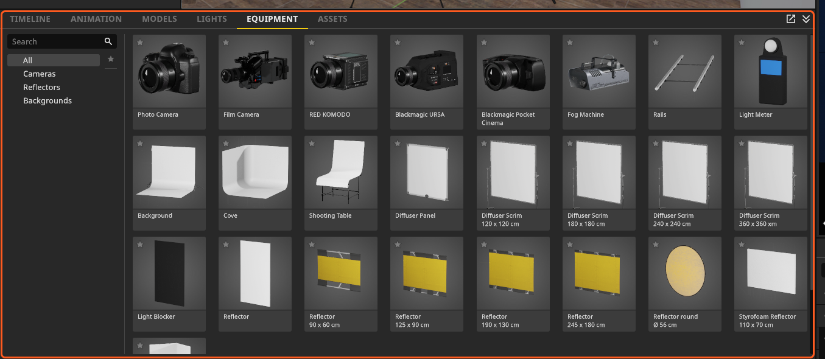This screenshot has width=825, height=359.
Task: Open the Animation tab
Action: [x=96, y=19]
